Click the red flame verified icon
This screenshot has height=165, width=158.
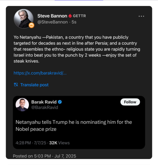(70, 16)
